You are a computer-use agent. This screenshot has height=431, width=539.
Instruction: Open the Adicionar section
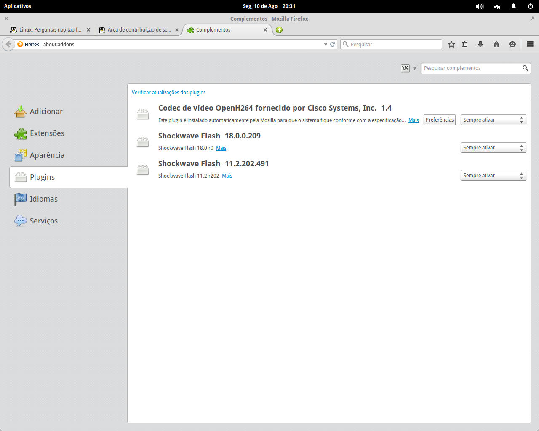click(68, 112)
